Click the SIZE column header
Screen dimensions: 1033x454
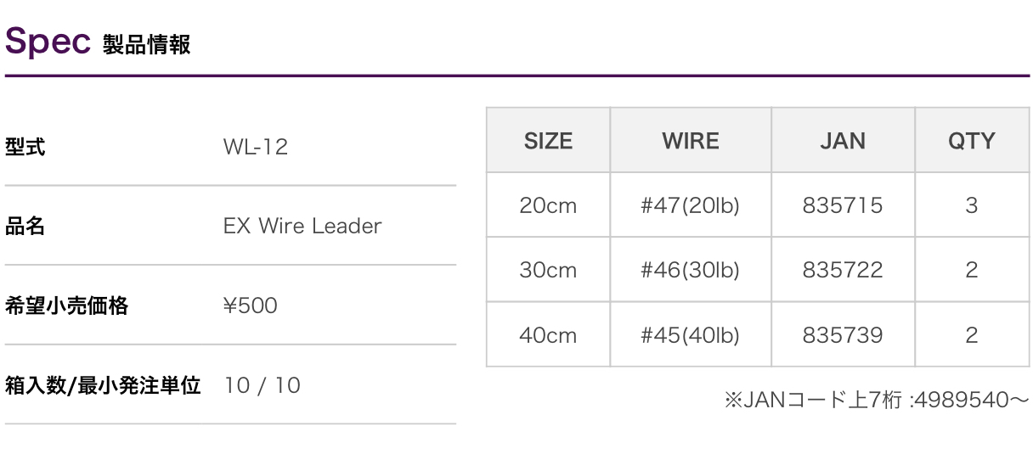pos(548,141)
